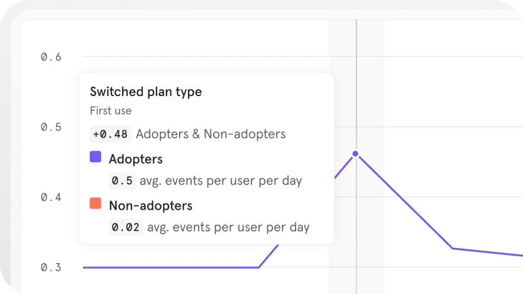Click the peak data point on the line

click(x=356, y=153)
